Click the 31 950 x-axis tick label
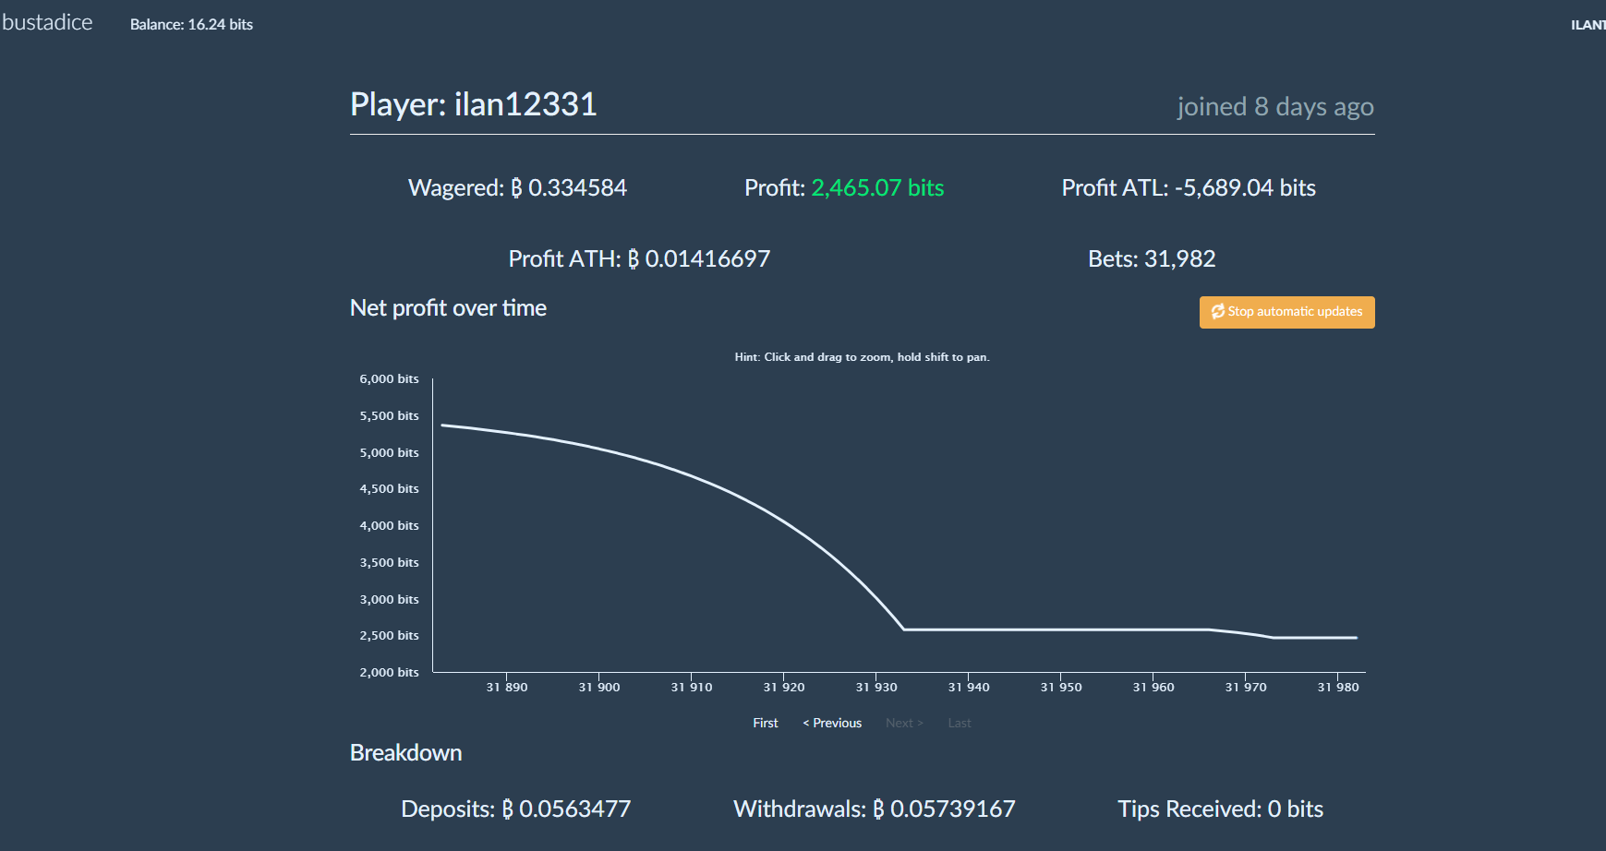Screen dimensions: 1606x851 point(1060,688)
